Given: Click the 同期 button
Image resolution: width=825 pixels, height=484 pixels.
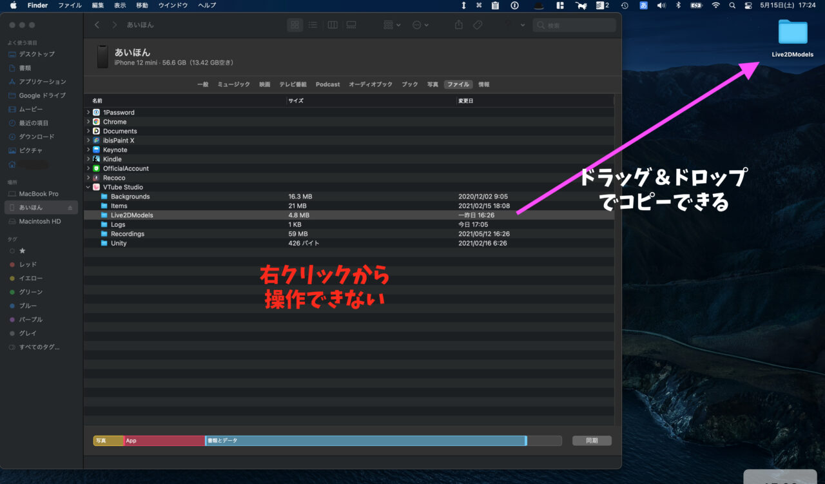Looking at the screenshot, I should click(x=591, y=440).
